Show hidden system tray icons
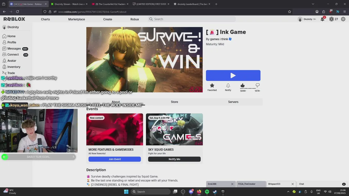 (288, 192)
